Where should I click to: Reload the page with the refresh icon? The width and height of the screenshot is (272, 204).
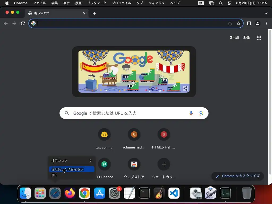click(23, 23)
